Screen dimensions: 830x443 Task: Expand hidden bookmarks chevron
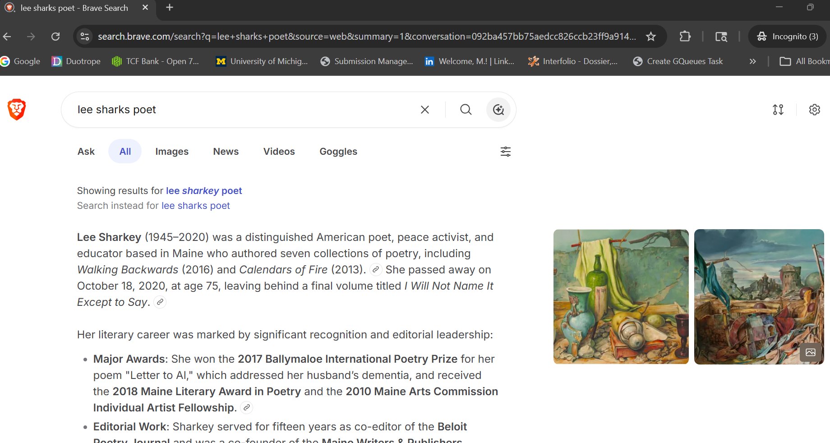point(752,61)
